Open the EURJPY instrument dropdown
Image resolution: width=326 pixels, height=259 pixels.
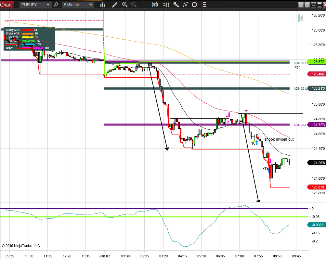tap(35, 5)
